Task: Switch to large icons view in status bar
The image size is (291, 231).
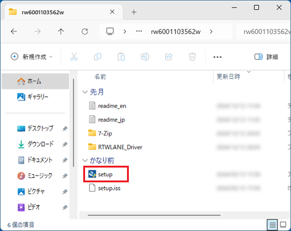Action: coord(283,225)
